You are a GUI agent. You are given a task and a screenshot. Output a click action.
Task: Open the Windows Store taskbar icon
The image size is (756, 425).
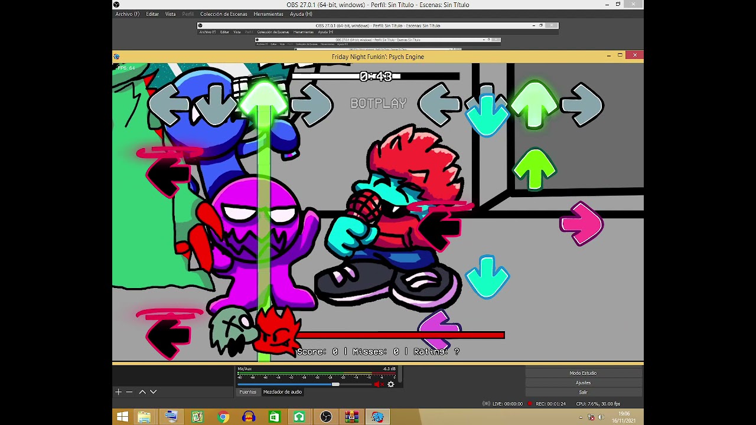pyautogui.click(x=274, y=417)
